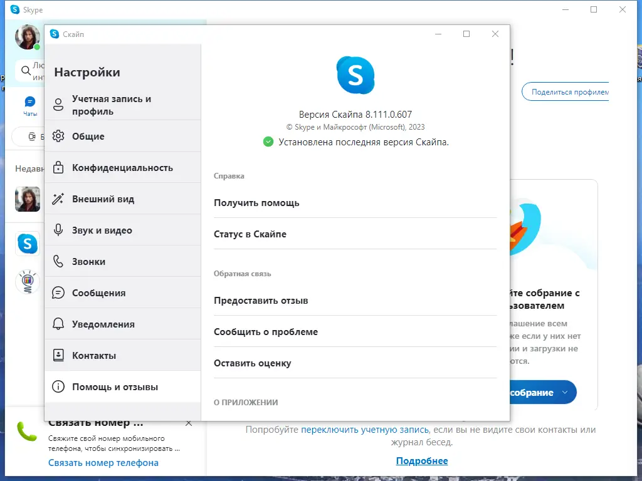Viewport: 642px width, 481px height.
Task: Click 'Предоставить отзыв'
Action: [355, 300]
